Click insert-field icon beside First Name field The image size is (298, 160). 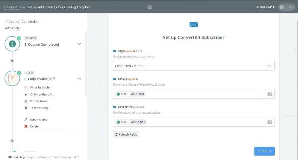point(270,122)
